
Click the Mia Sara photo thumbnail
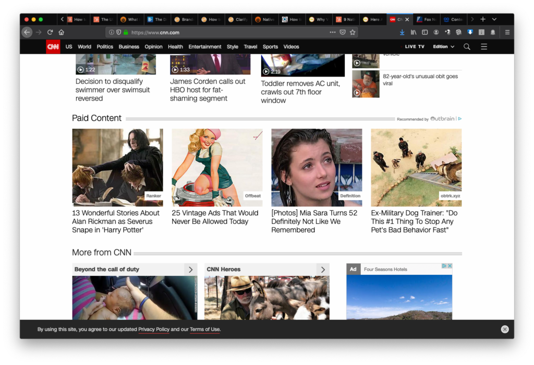click(317, 167)
